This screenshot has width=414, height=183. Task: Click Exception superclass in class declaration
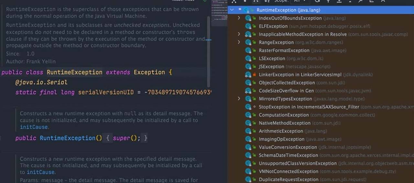point(149,72)
